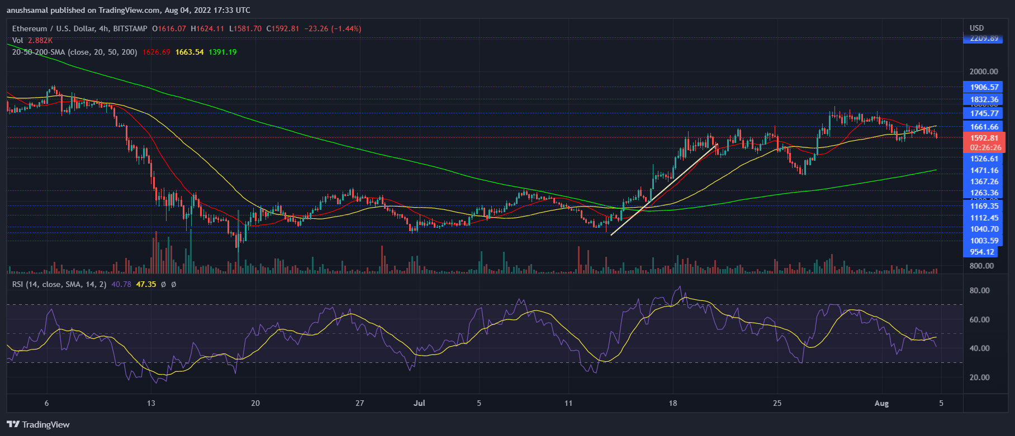Click the white trendline drawn on the chart
The image size is (1015, 436).
[664, 190]
